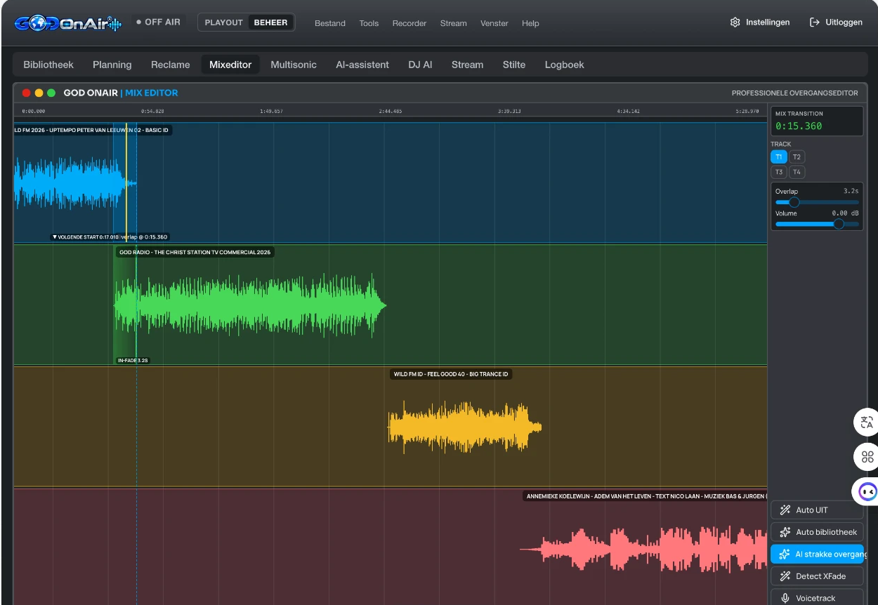Click the 4:34.142 ruler timestamp
This screenshot has height=605, width=878.
(628, 111)
